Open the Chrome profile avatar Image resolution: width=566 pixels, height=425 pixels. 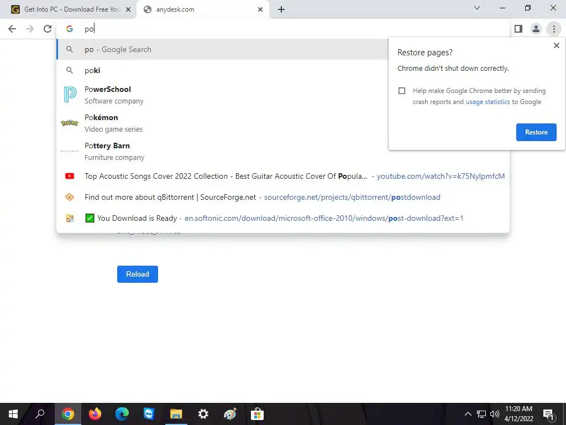(536, 29)
